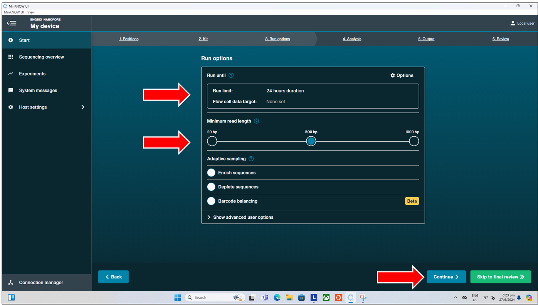Open the Windows Start menu
The image size is (538, 305).
178,297
